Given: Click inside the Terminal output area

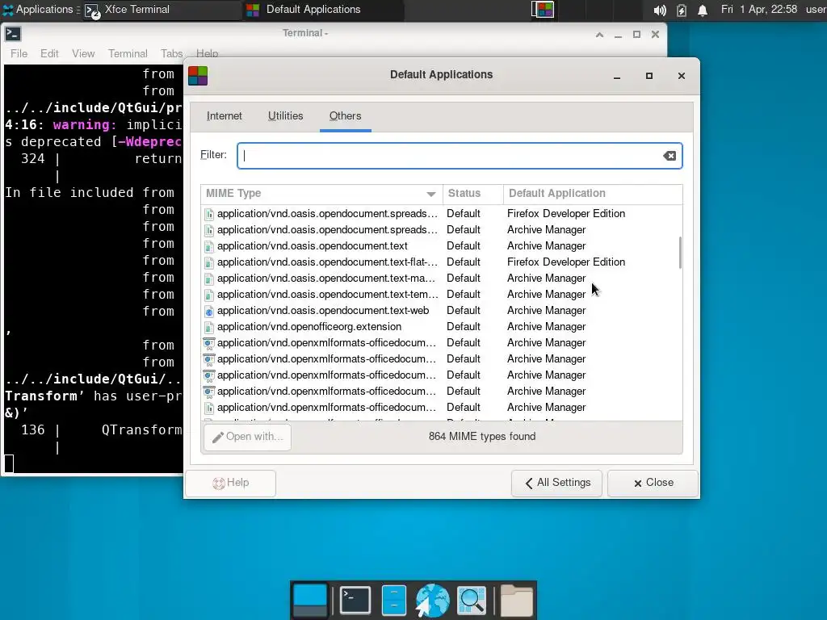Looking at the screenshot, I should [94, 269].
